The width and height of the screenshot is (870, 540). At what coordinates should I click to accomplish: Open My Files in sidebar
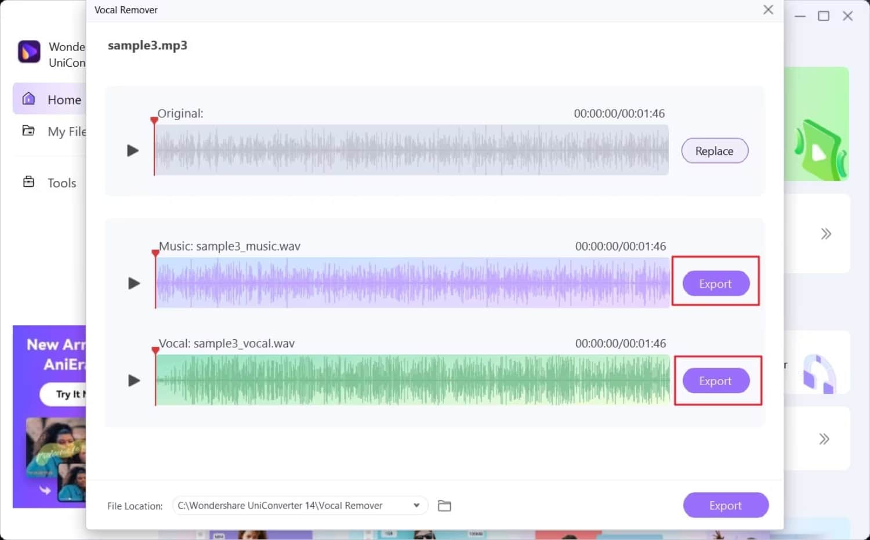click(53, 132)
